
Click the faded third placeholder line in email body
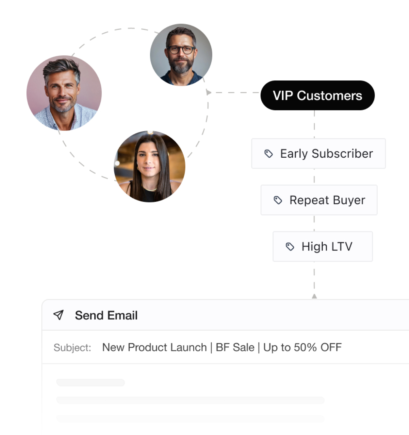[190, 418]
